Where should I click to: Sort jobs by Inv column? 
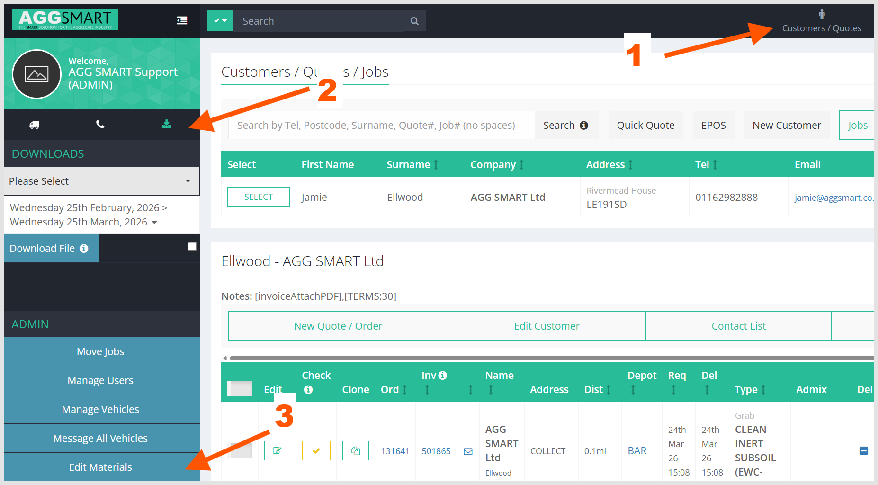[427, 389]
